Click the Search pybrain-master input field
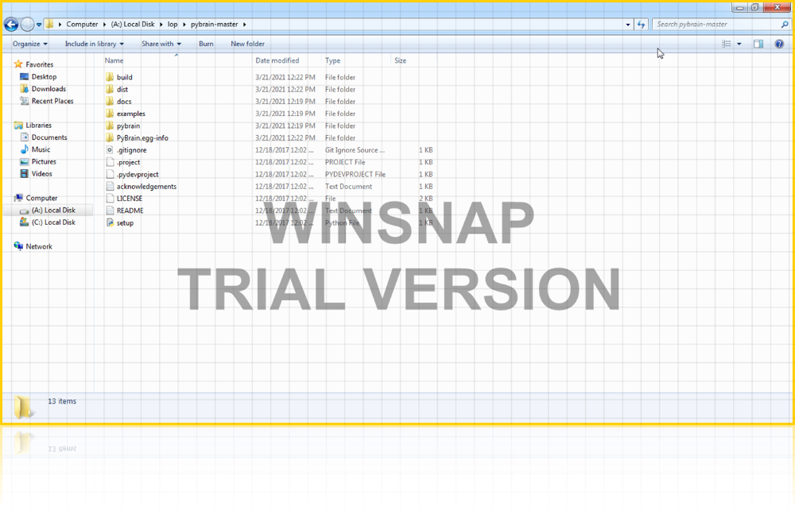This screenshot has height=510, width=795. 715,25
